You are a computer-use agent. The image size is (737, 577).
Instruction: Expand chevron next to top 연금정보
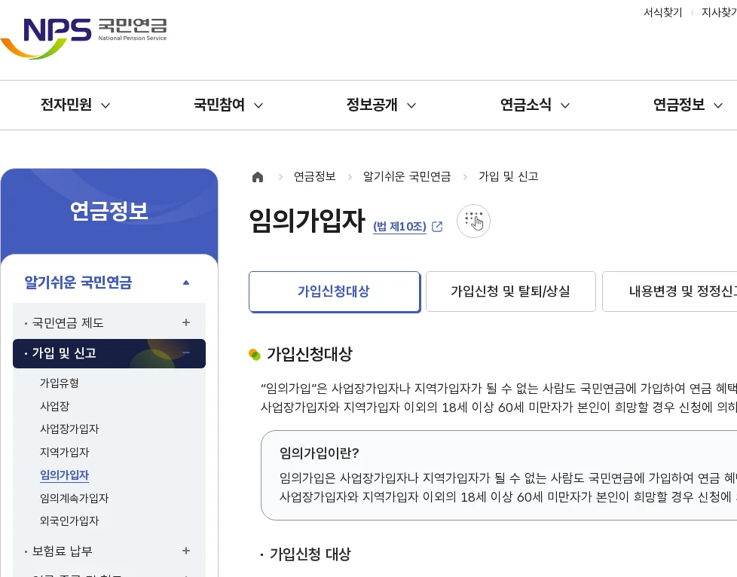[x=718, y=105]
